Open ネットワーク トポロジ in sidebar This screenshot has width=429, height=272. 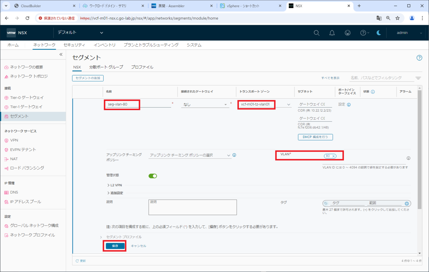coord(29,76)
